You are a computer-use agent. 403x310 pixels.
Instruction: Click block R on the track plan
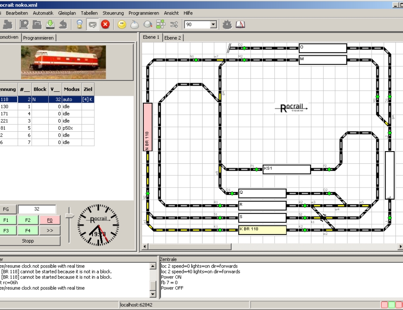click(x=262, y=205)
